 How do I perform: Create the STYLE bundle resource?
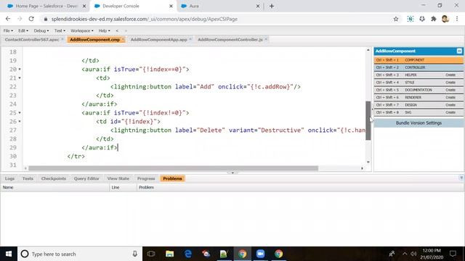point(450,83)
